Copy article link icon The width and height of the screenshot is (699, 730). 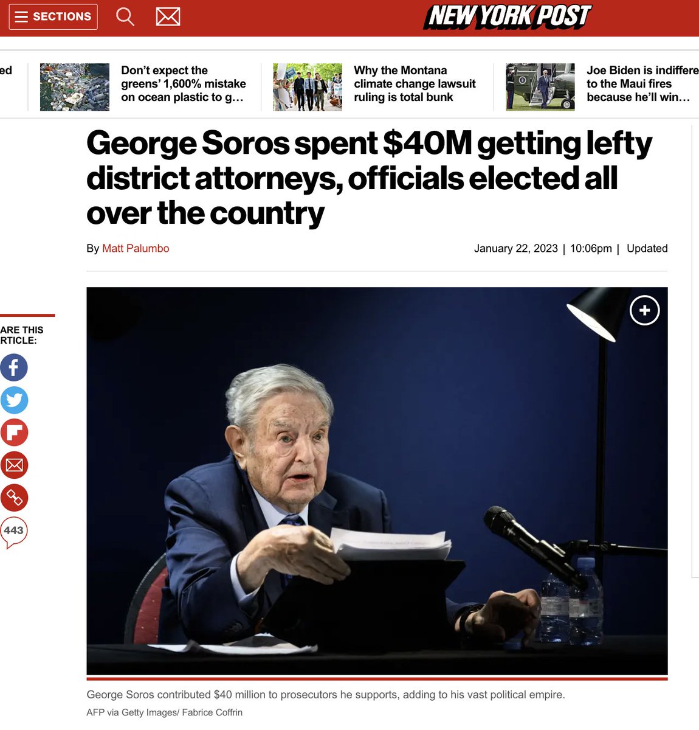tap(13, 498)
